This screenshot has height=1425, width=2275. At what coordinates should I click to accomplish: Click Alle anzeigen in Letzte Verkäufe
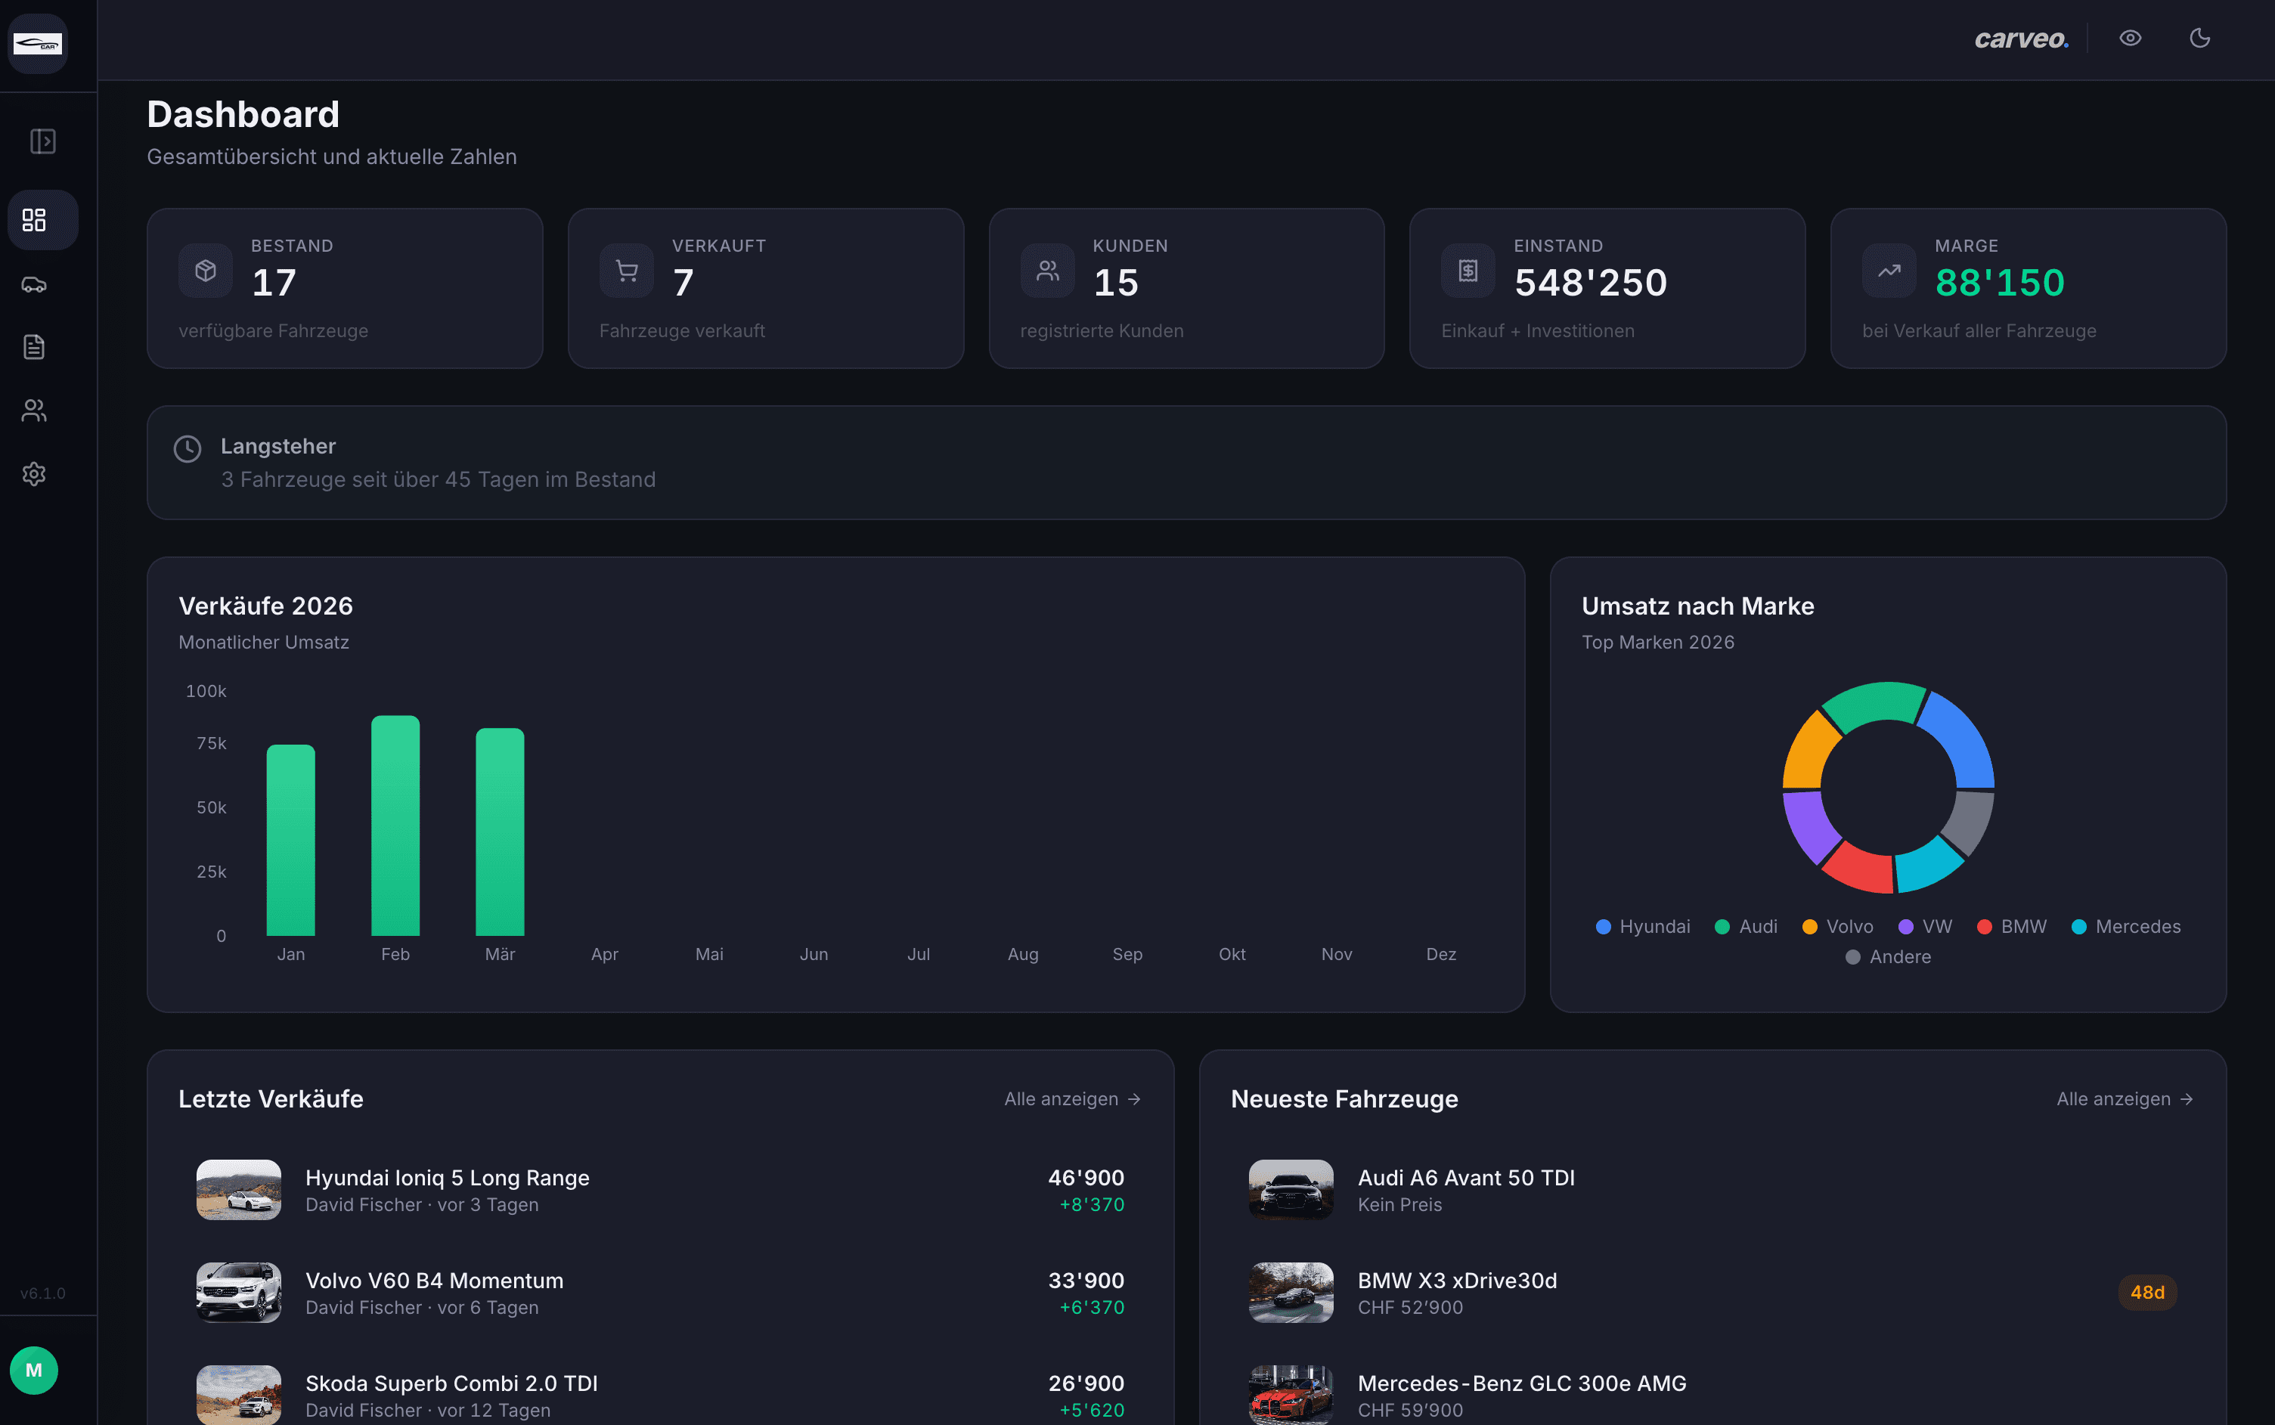coord(1072,1099)
